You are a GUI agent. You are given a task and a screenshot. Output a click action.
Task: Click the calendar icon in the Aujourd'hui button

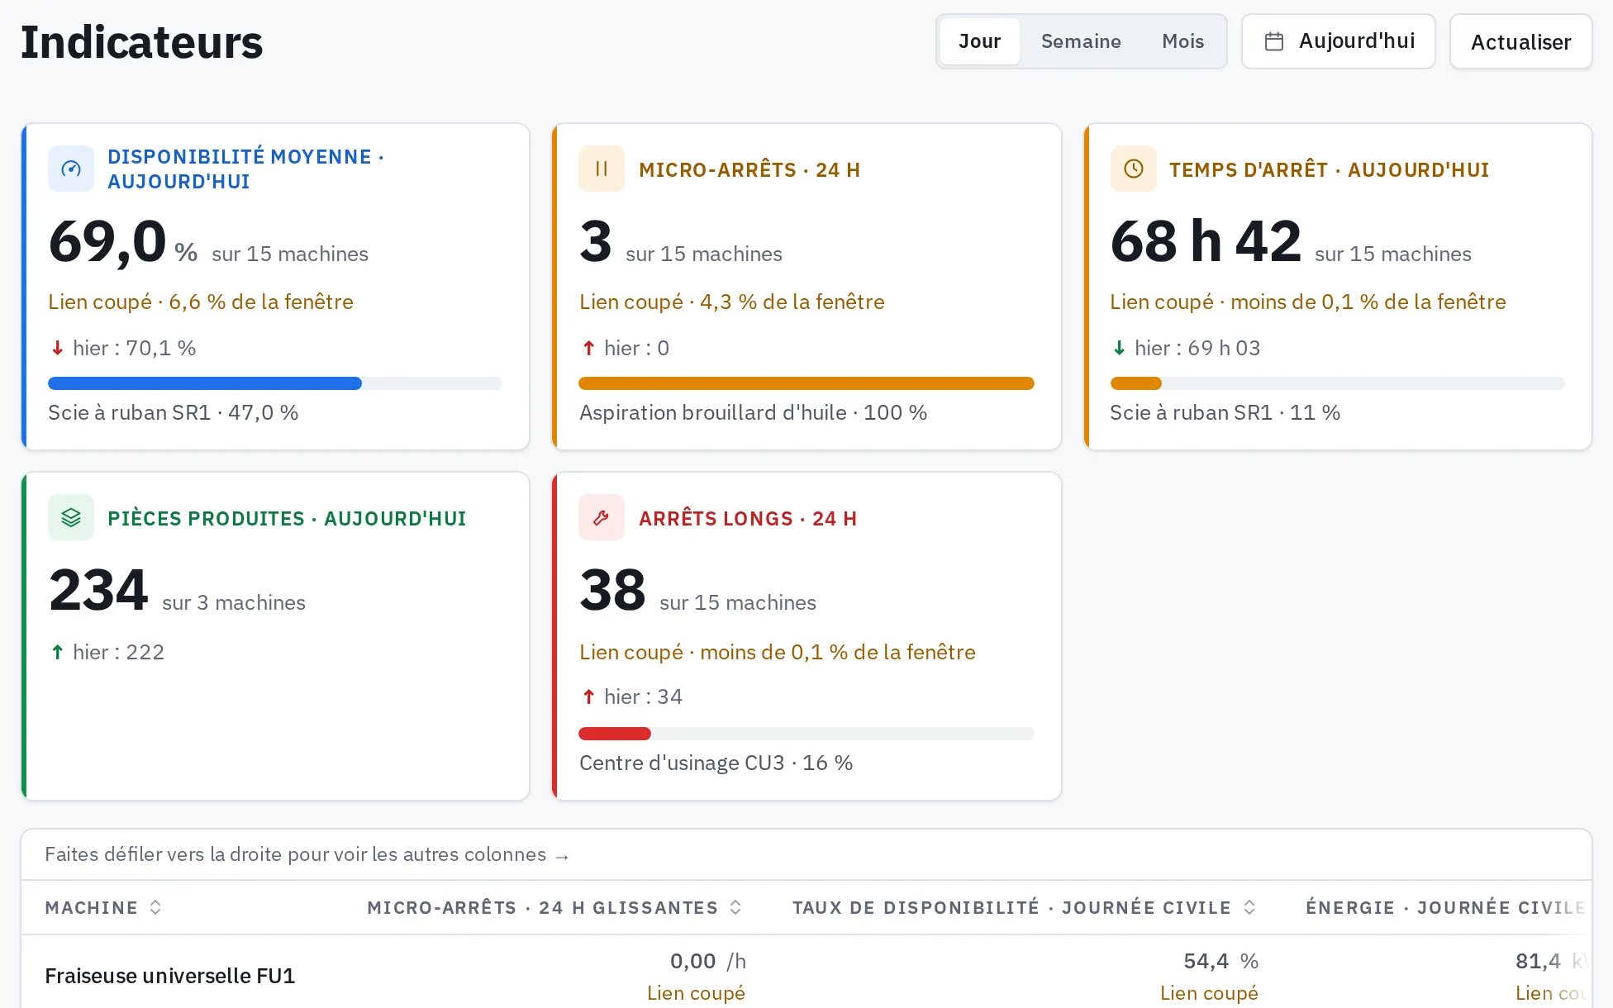point(1274,41)
